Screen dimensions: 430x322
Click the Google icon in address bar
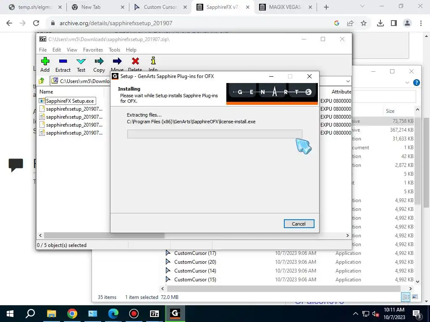click(x=337, y=23)
